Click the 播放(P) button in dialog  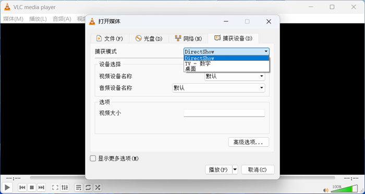point(218,170)
